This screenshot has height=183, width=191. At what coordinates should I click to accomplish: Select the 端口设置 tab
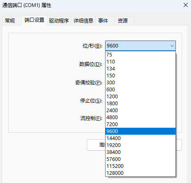coord(34,20)
